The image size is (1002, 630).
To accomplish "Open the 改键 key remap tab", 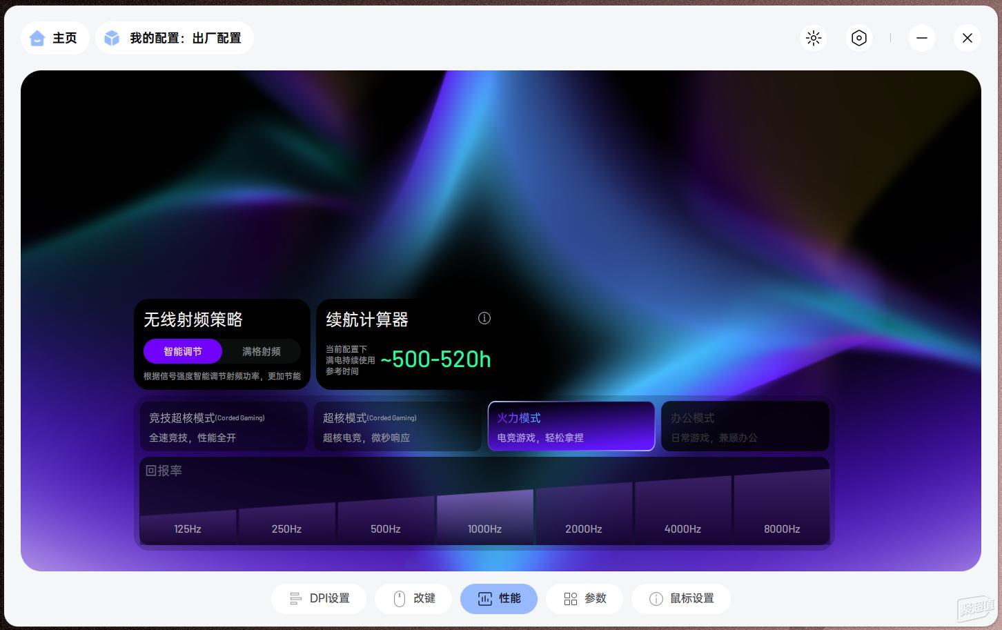I will click(413, 598).
